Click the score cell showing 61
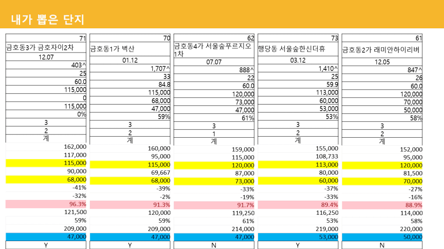 (x=382, y=38)
